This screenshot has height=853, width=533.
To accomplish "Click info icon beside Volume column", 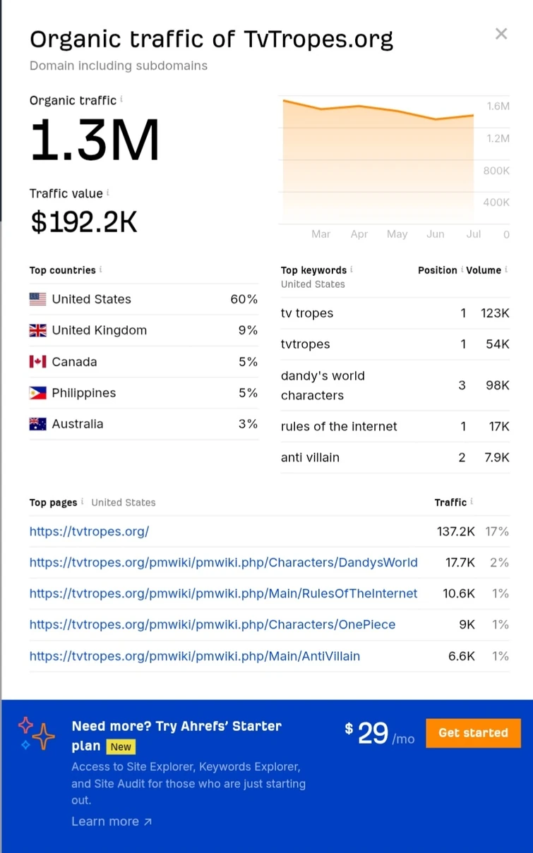I will point(506,270).
